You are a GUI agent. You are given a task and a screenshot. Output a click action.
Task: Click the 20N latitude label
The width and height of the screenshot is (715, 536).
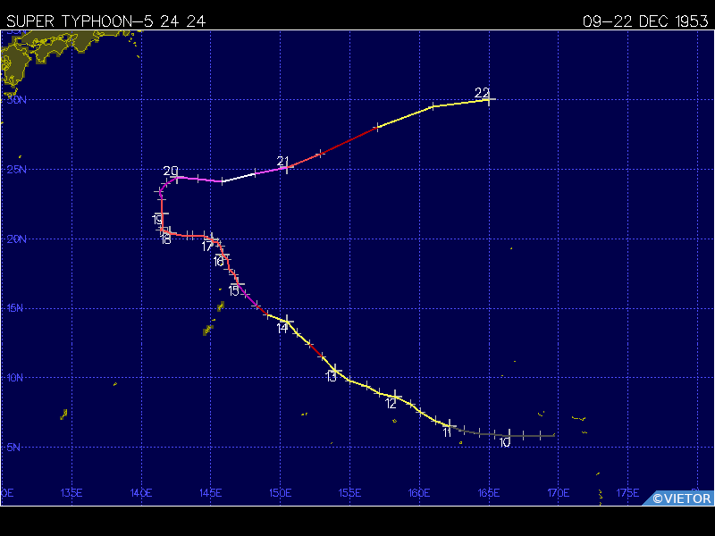(x=17, y=239)
